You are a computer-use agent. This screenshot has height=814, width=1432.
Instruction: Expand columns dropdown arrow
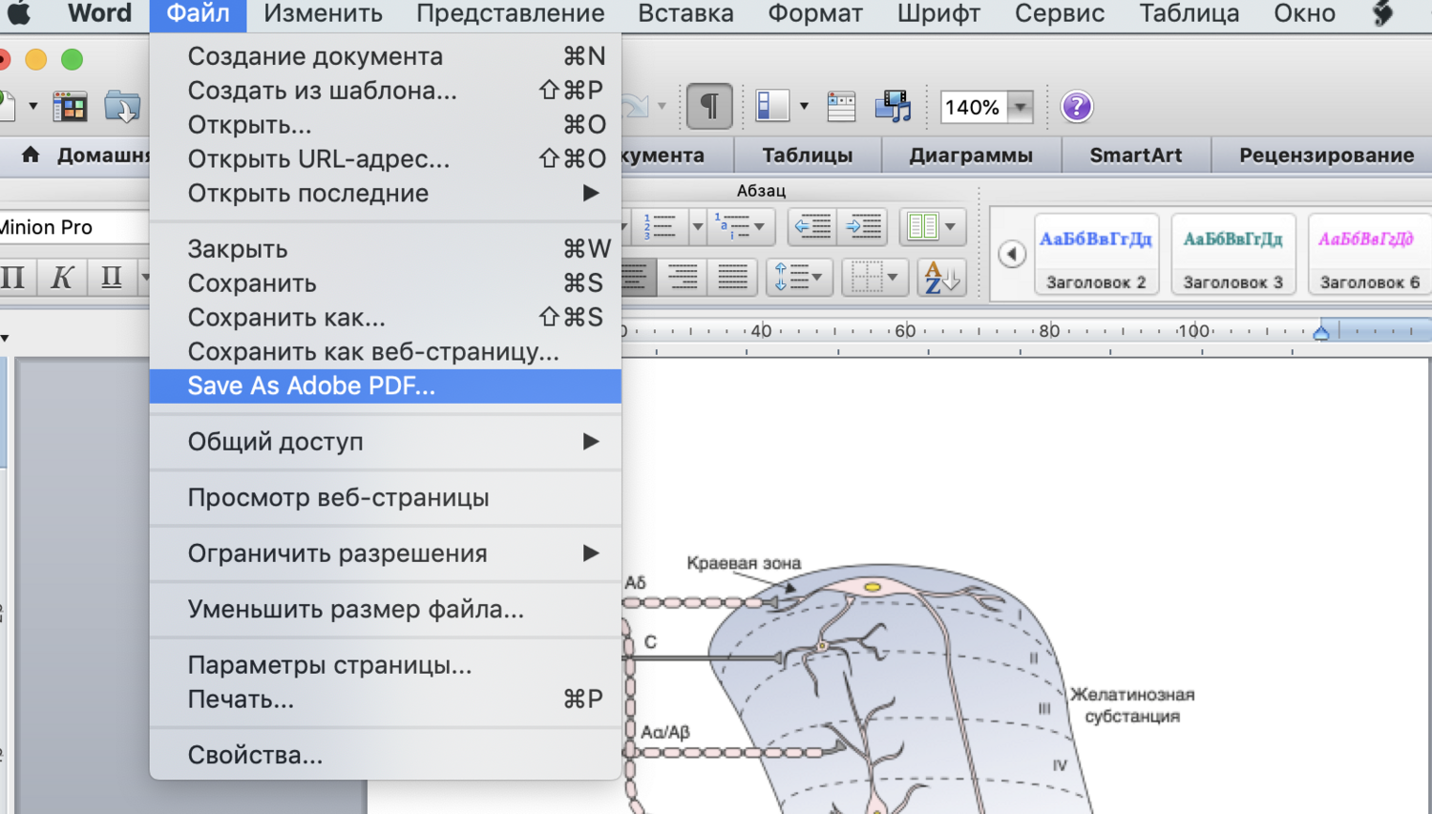click(x=951, y=226)
